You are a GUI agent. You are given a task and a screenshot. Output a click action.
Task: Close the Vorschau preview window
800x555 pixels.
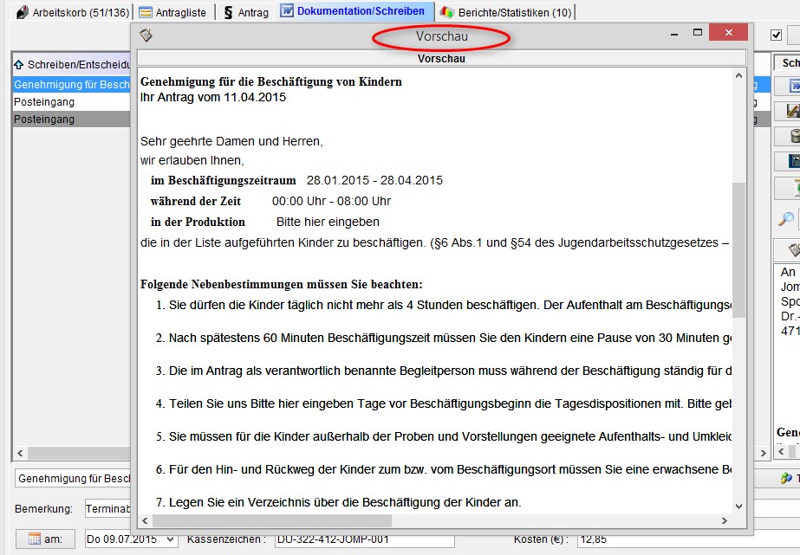tap(729, 33)
